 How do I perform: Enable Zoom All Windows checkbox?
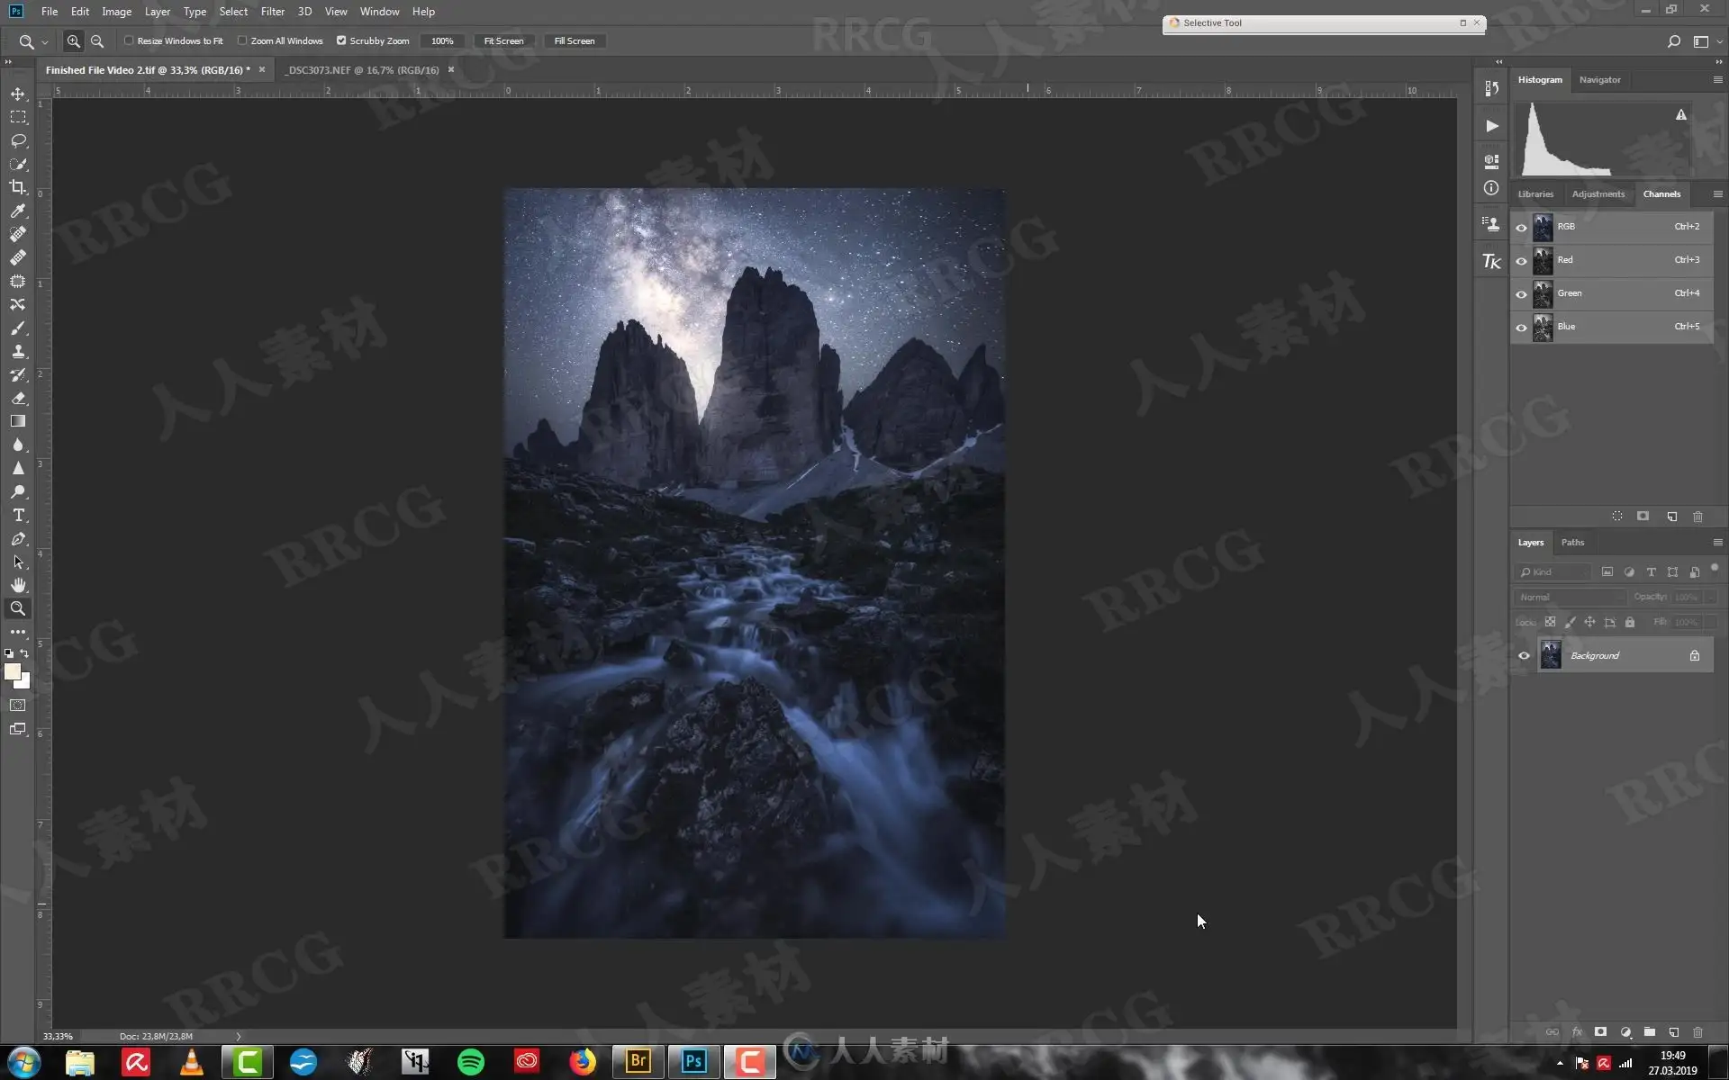coord(242,40)
